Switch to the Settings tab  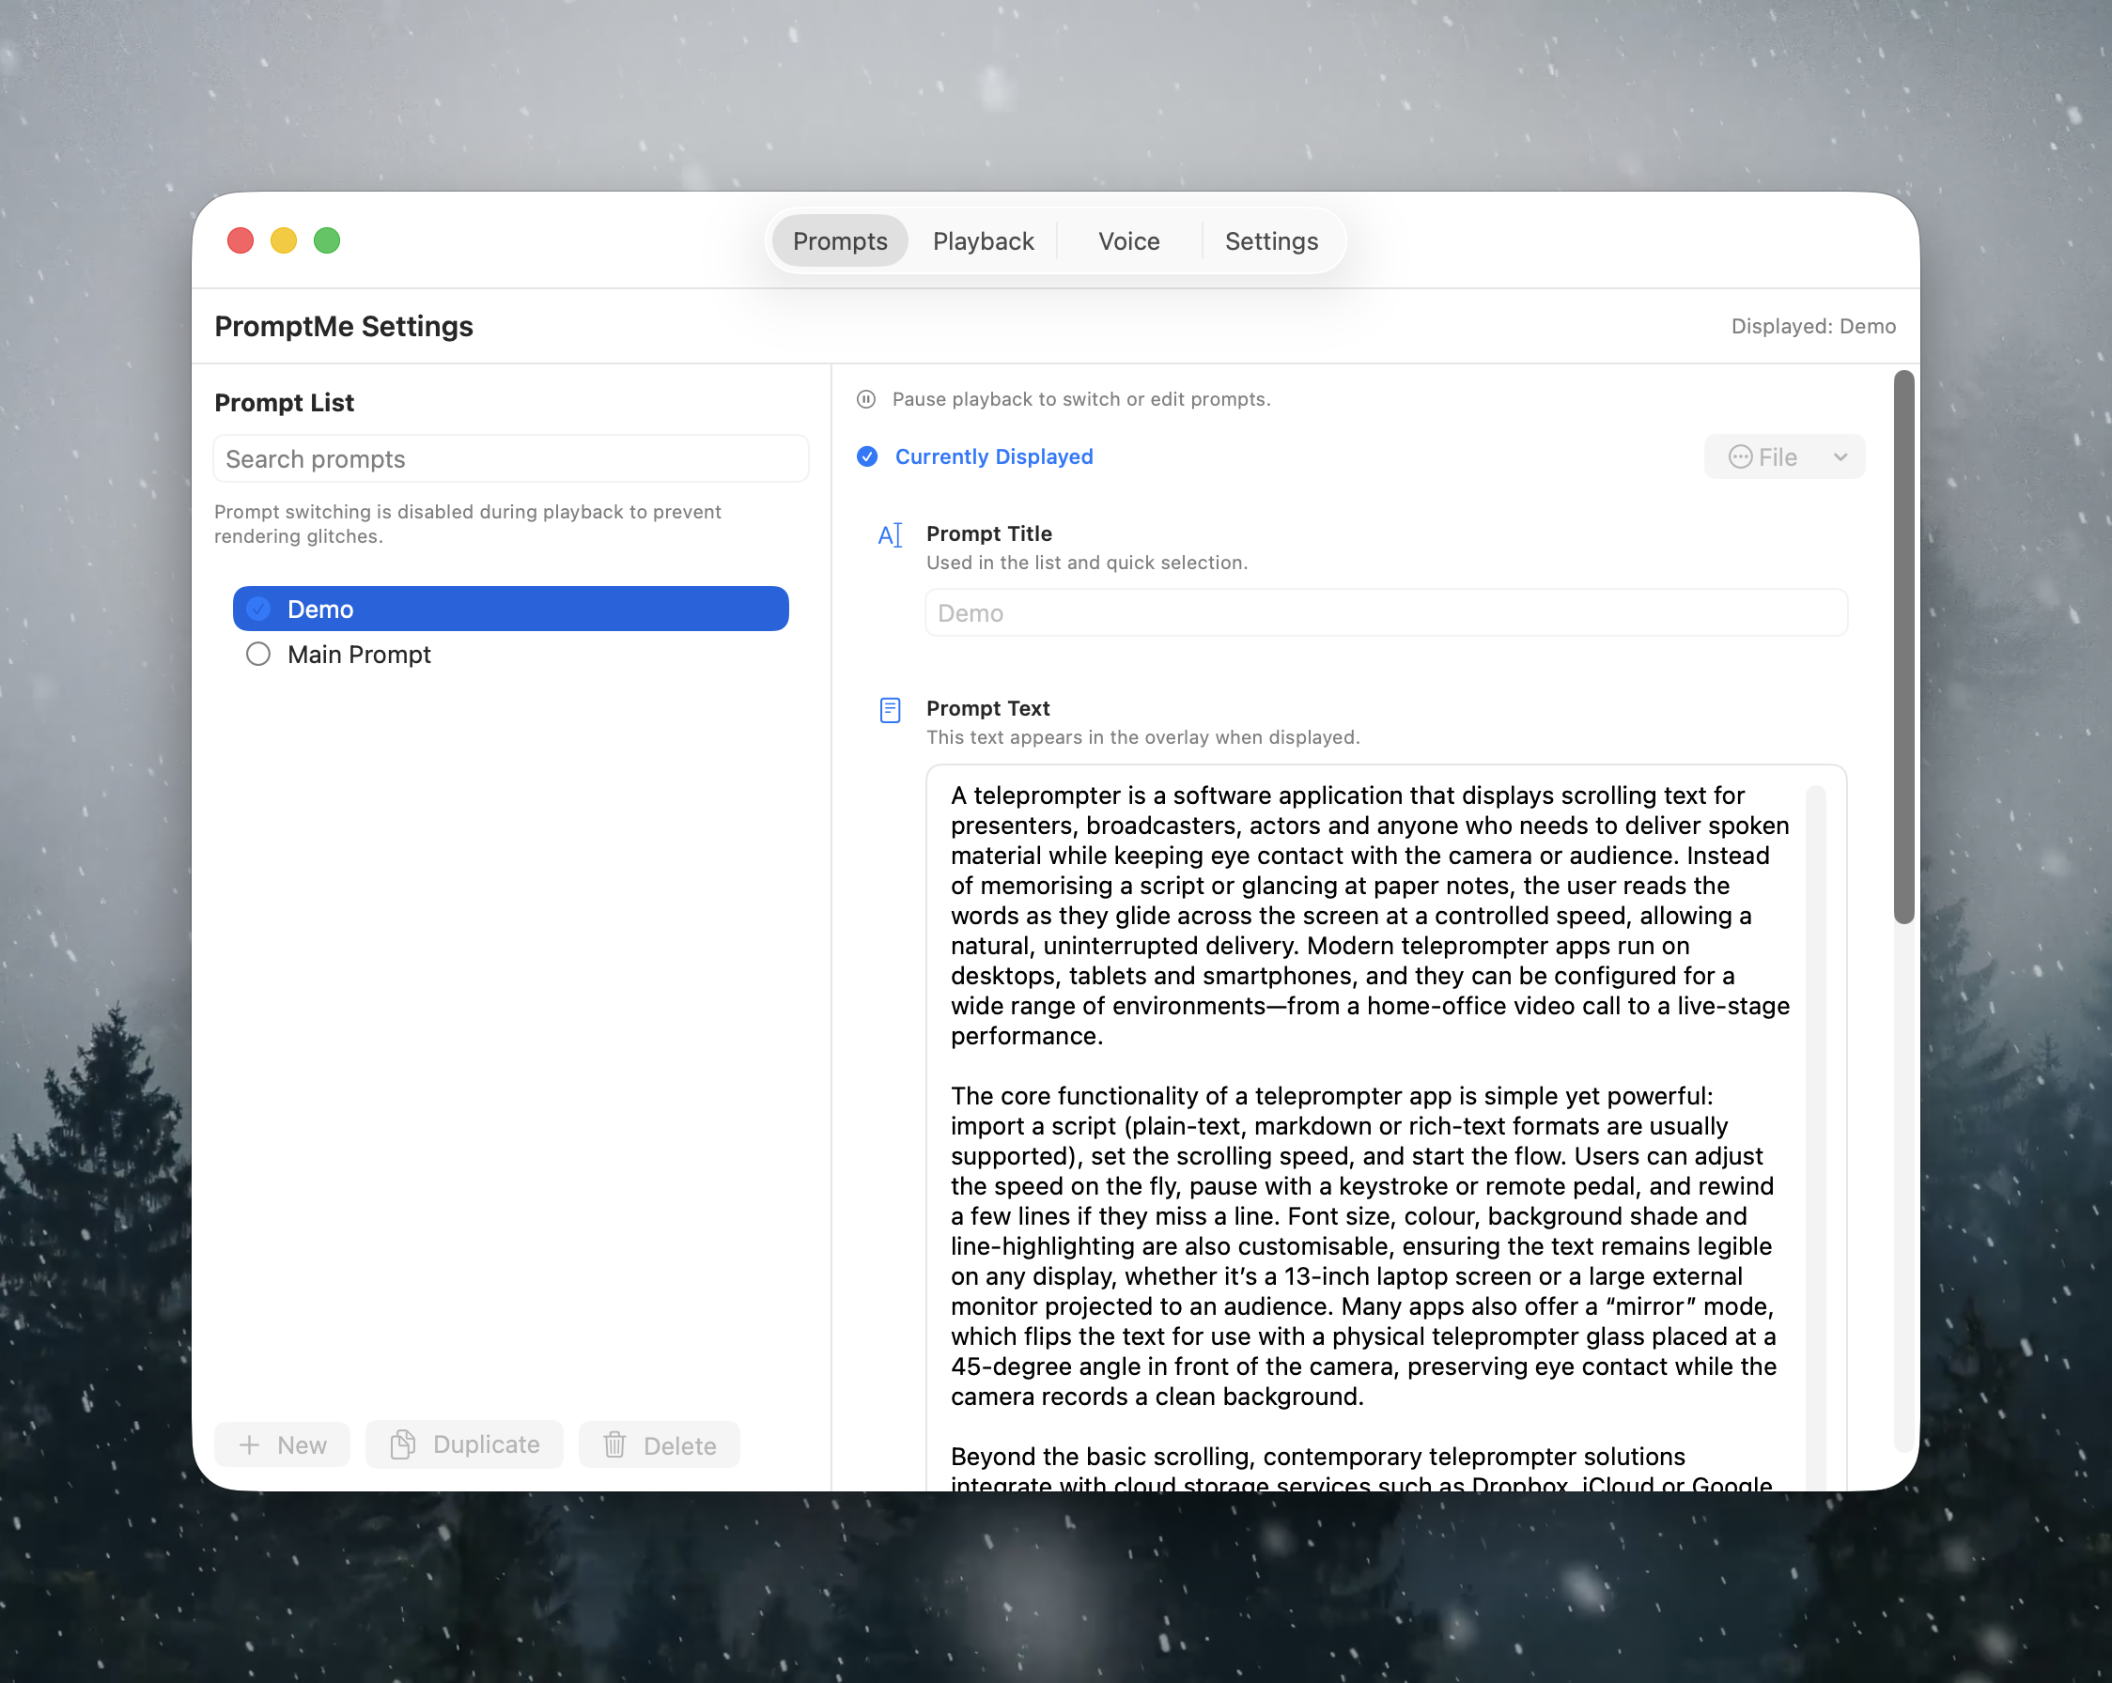coord(1270,240)
